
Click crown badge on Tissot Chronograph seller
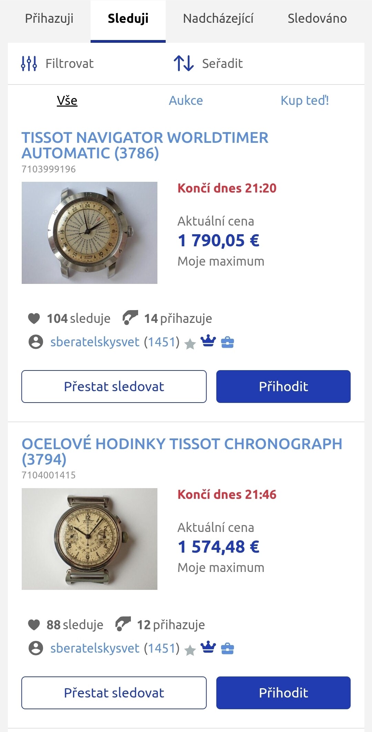(208, 647)
